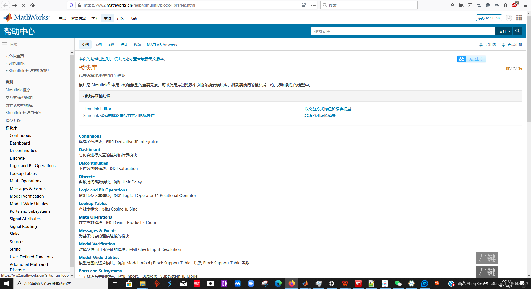Click the Firefox library icon

tap(461, 5)
